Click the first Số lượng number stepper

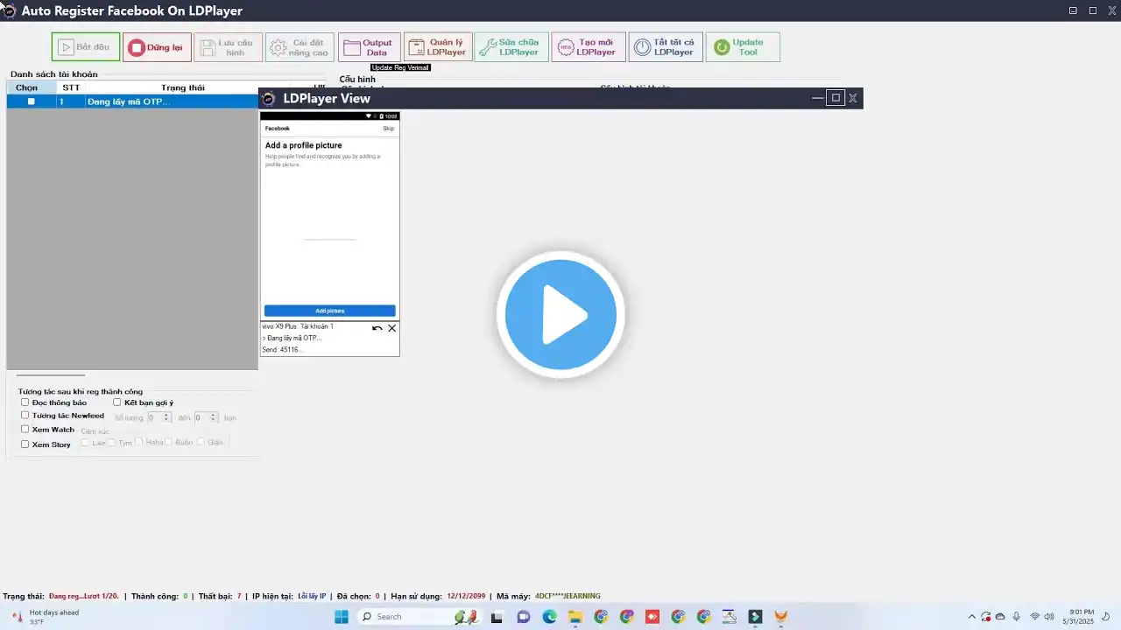pyautogui.click(x=159, y=418)
